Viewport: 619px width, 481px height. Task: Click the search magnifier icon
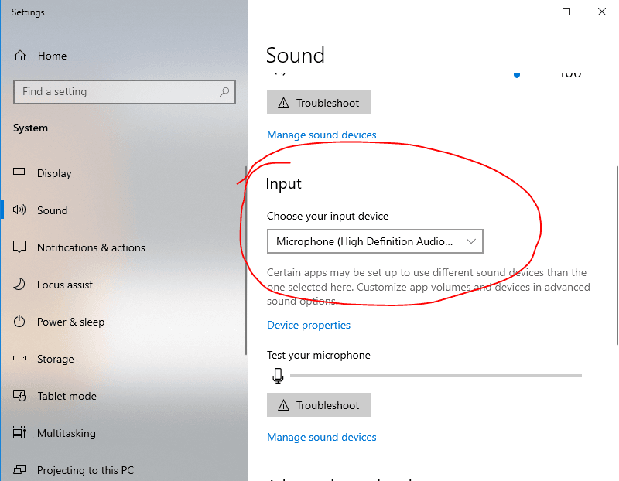(224, 92)
